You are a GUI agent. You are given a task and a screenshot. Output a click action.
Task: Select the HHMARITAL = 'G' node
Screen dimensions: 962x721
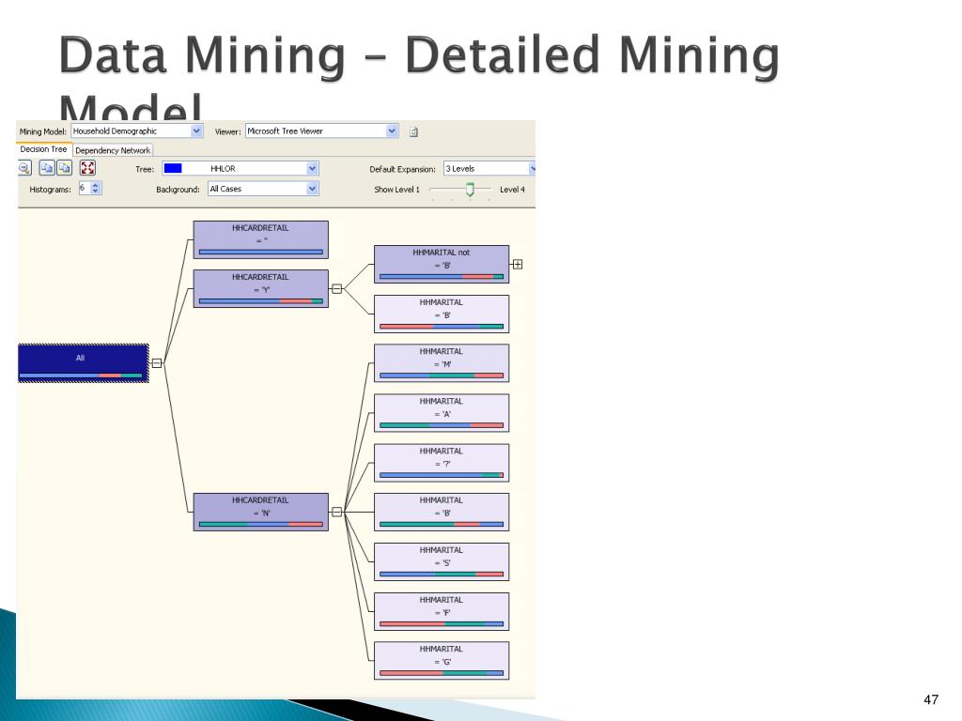click(x=442, y=661)
